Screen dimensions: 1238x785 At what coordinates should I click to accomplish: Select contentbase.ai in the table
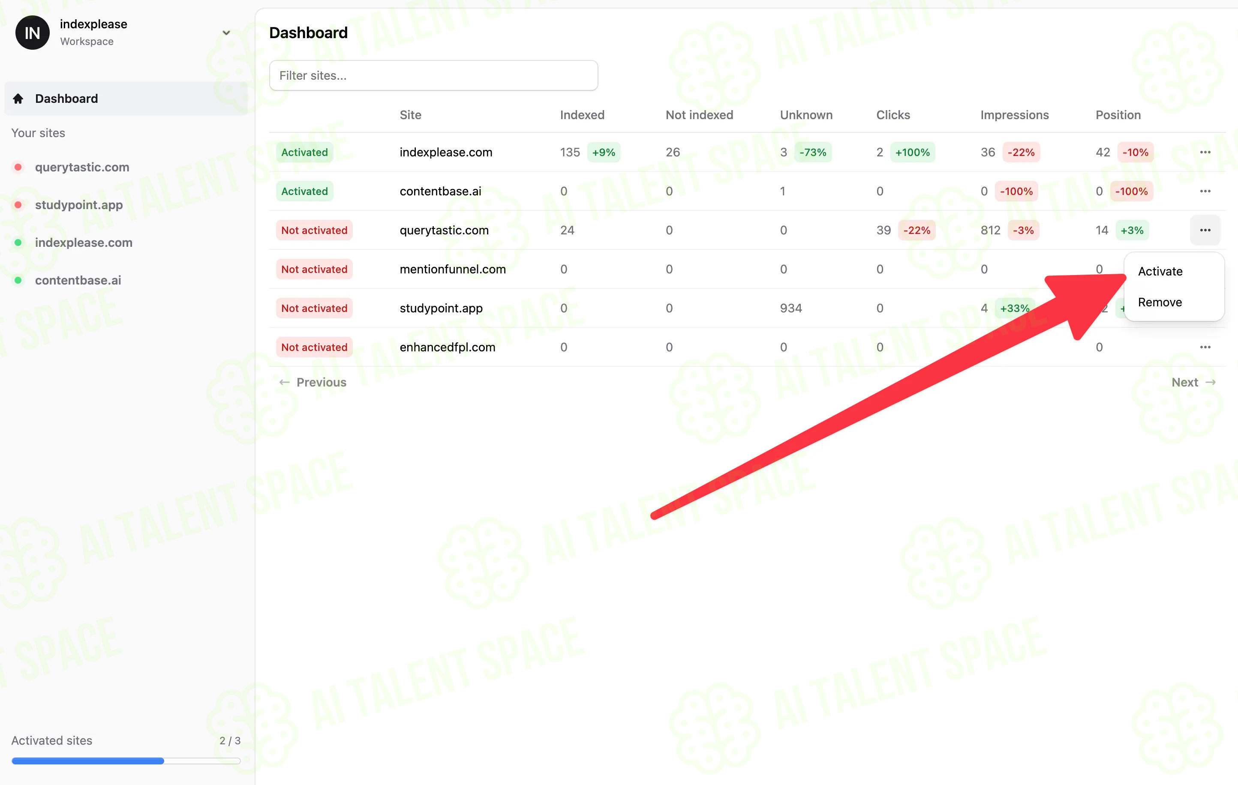(441, 191)
